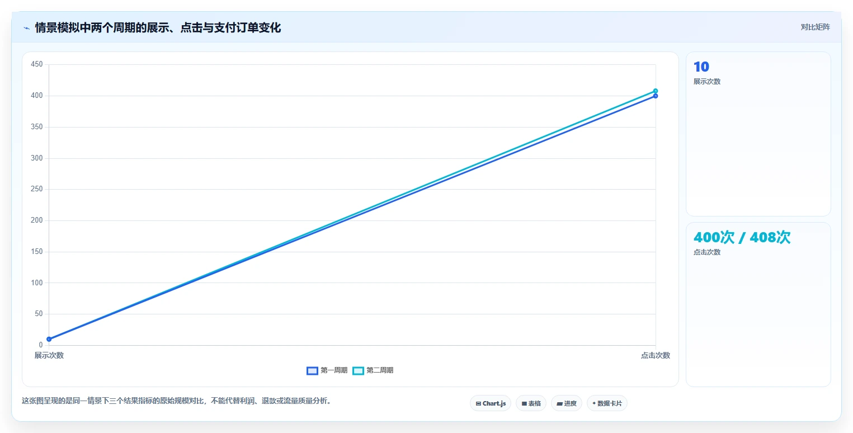Select the 数据卡片 chip
This screenshot has height=433, width=853.
(607, 403)
